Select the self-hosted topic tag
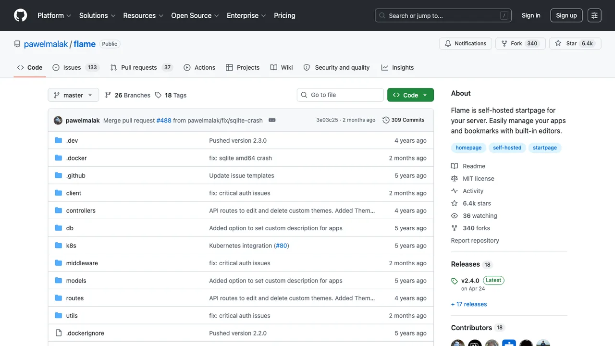The image size is (615, 346). point(507,148)
